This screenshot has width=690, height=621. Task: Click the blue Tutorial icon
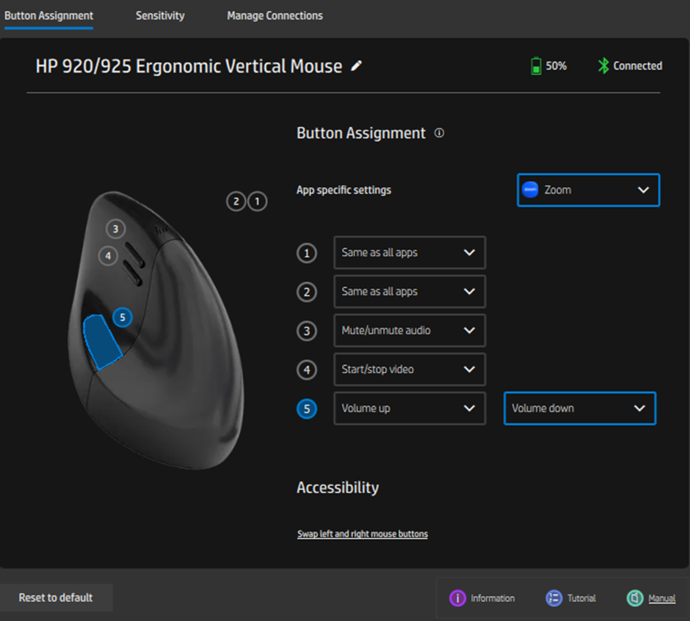[x=554, y=598]
